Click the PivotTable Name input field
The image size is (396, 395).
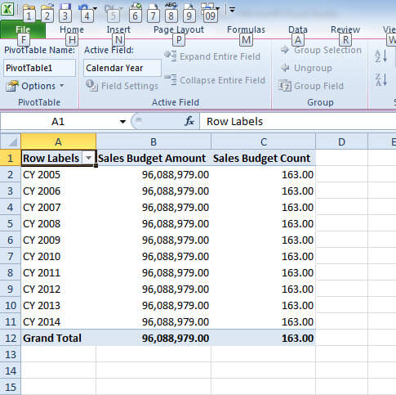(x=39, y=68)
